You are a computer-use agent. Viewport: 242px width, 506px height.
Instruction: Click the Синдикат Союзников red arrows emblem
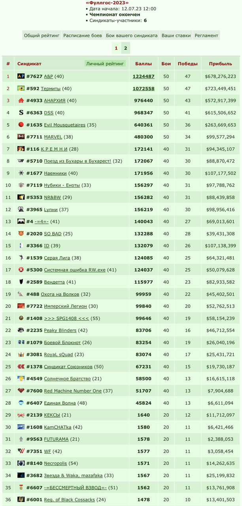(21, 367)
